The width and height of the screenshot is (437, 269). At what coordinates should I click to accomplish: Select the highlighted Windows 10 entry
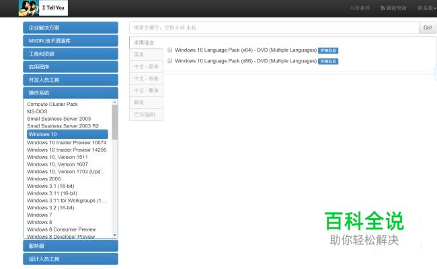pos(67,134)
